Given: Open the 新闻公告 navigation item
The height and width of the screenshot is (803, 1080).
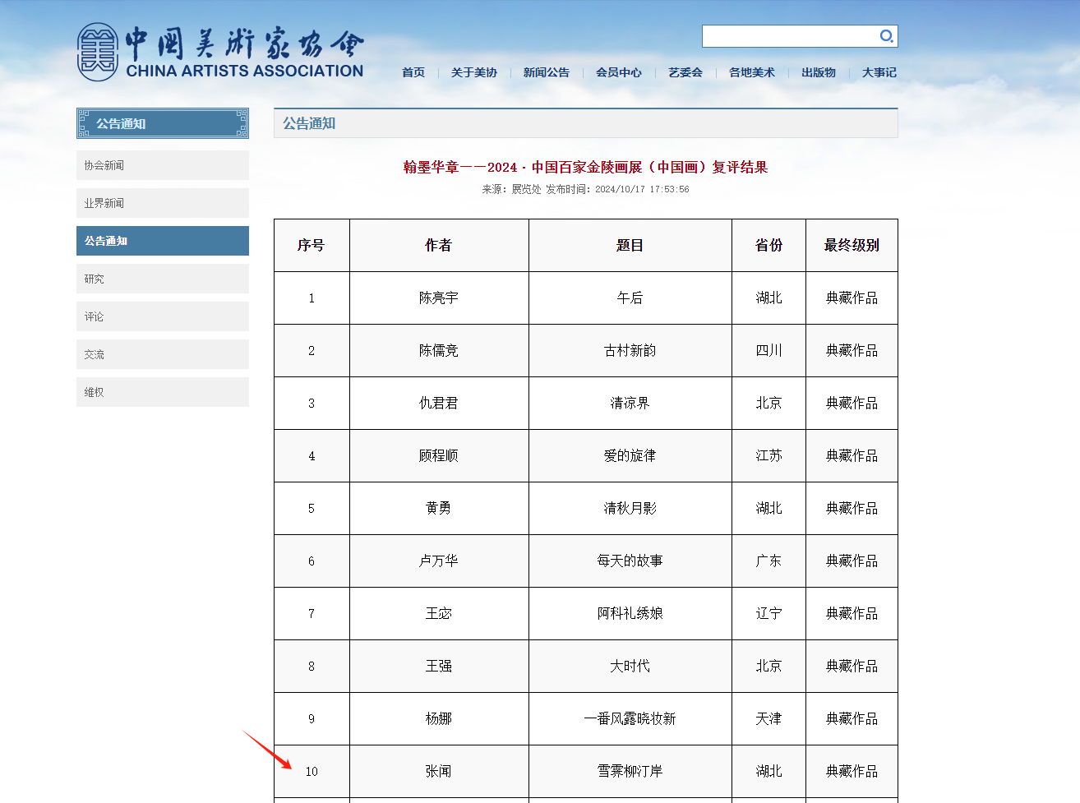Looking at the screenshot, I should pos(547,72).
